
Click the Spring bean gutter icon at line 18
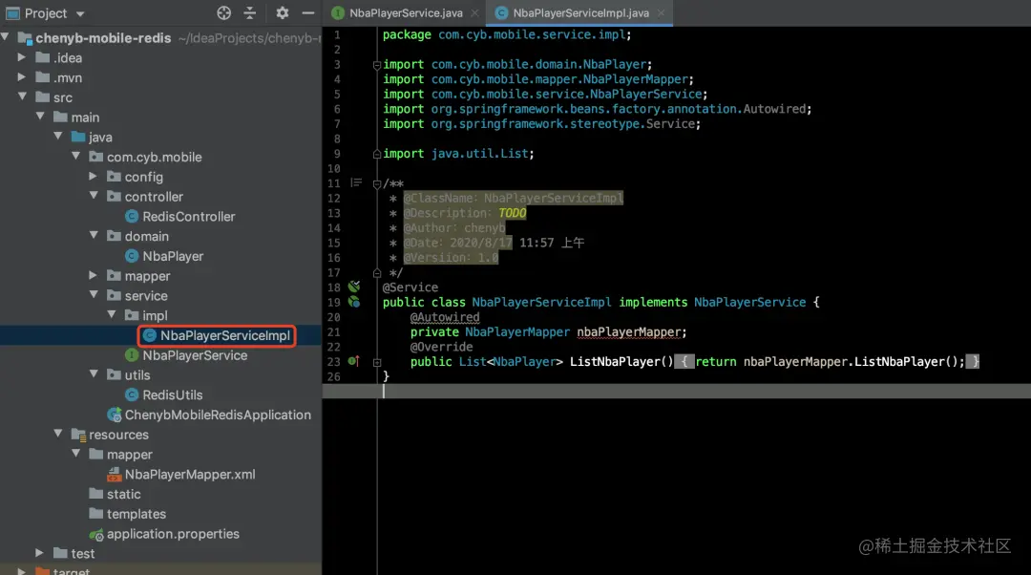[354, 287]
